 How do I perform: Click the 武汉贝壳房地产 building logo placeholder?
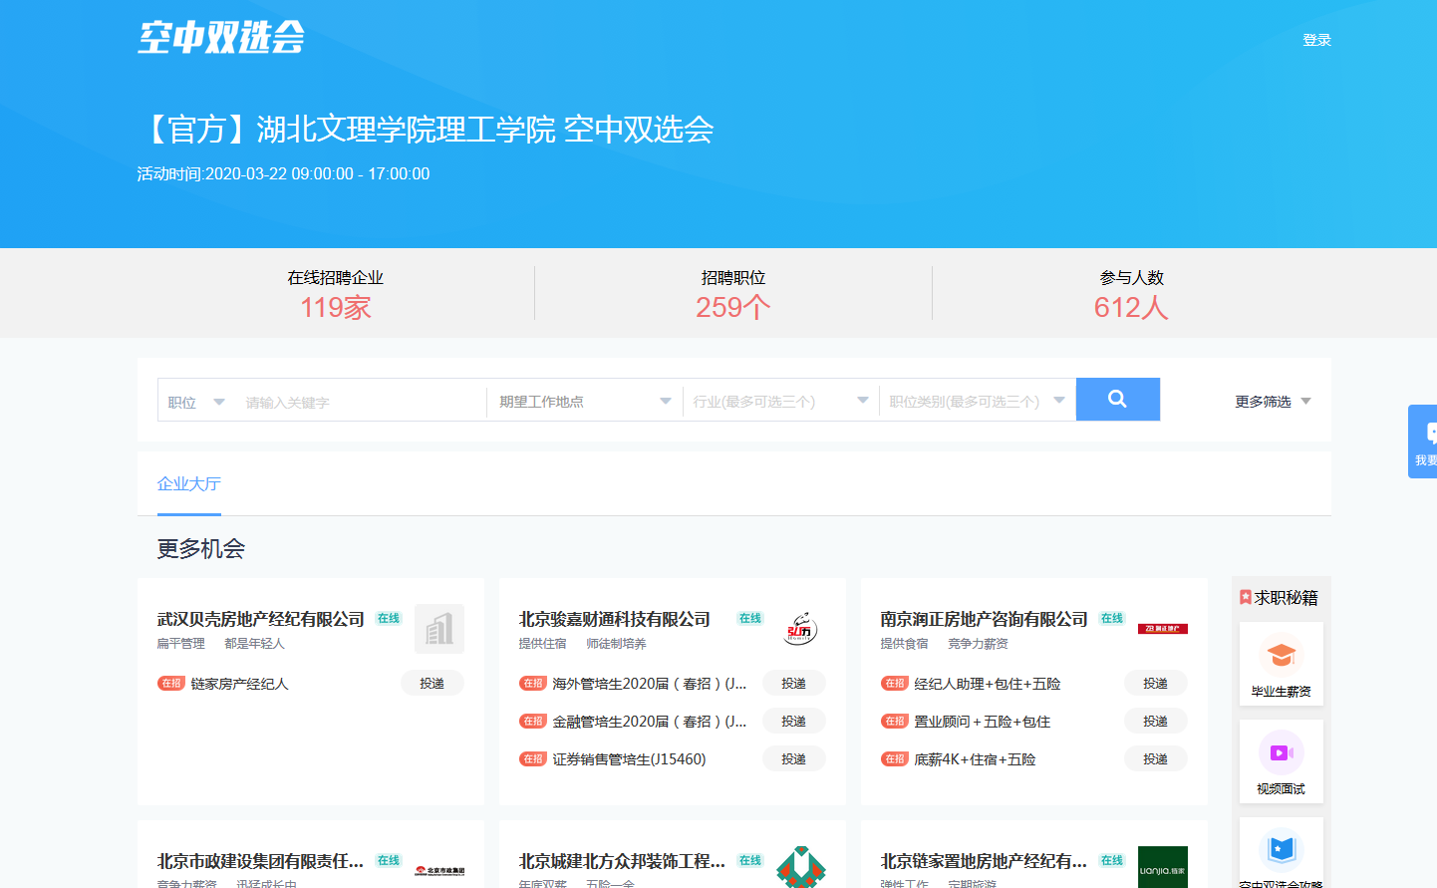coord(439,629)
